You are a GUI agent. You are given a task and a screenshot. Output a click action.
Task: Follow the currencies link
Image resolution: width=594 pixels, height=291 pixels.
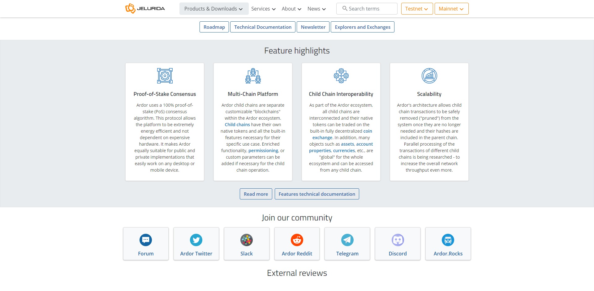coord(344,151)
